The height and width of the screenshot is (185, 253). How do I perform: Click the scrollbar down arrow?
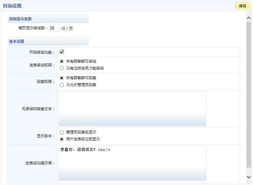point(249,177)
